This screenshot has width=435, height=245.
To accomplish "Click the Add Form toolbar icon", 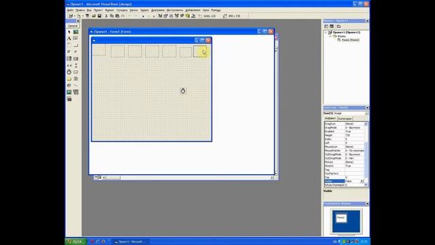I will tap(79, 16).
